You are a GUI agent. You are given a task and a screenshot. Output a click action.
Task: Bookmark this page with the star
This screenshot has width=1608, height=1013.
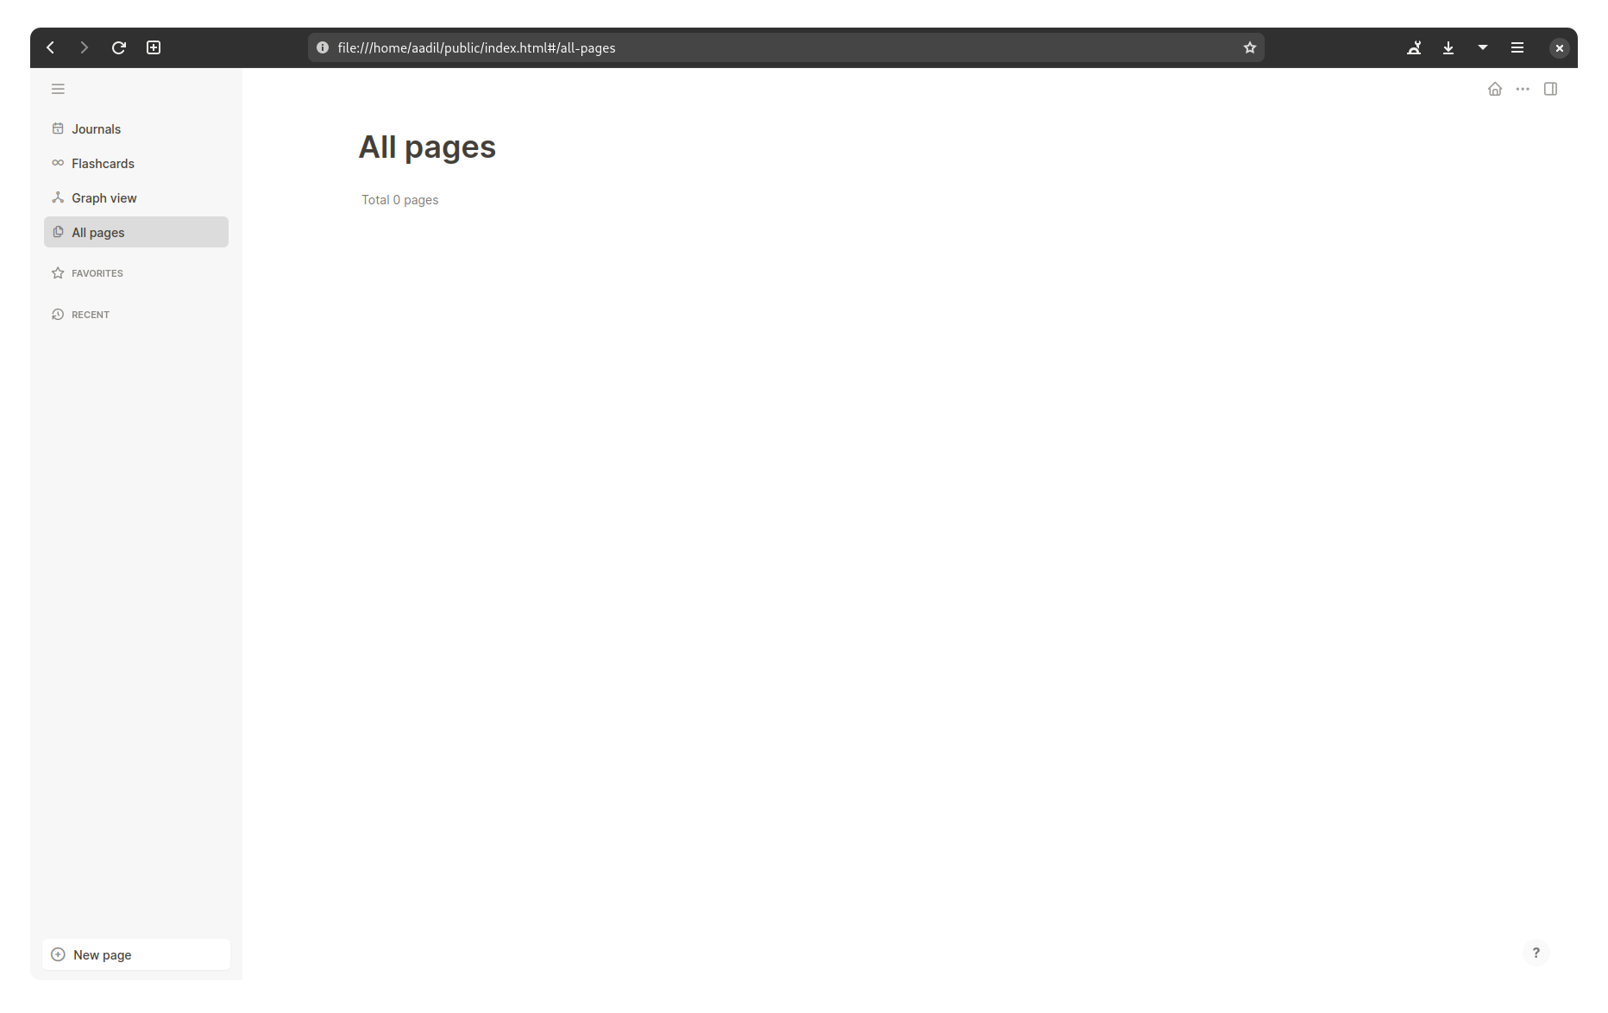tap(1248, 47)
